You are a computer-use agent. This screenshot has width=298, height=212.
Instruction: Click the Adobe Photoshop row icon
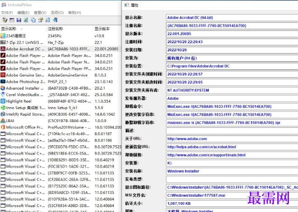[x=3, y=81]
